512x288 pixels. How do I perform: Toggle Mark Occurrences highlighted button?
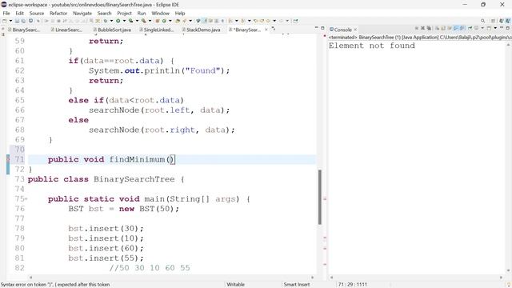205,21
